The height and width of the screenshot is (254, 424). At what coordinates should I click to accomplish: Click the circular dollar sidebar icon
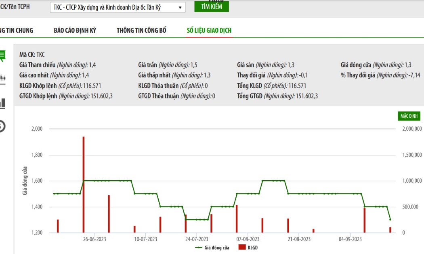coord(2,126)
